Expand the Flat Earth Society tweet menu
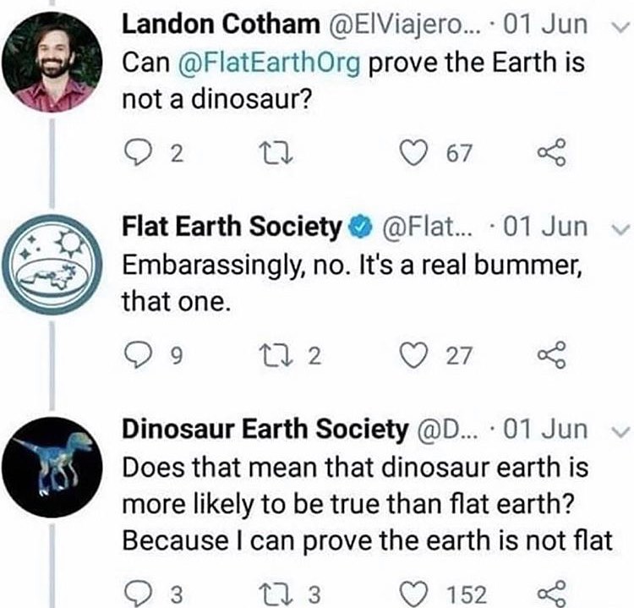 pyautogui.click(x=618, y=228)
